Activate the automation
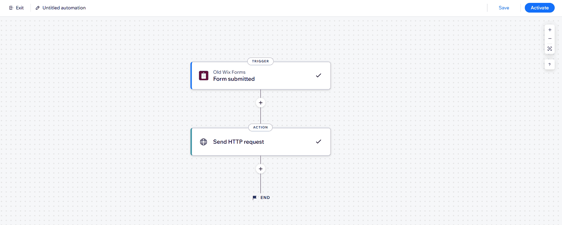 coord(539,8)
